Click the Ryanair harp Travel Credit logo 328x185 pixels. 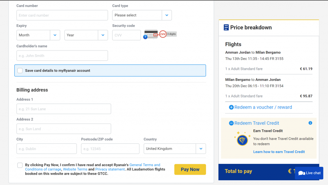coord(242,139)
